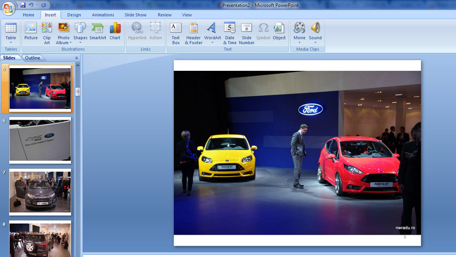Image resolution: width=456 pixels, height=257 pixels.
Task: Click the Office button logo
Action: pyautogui.click(x=8, y=8)
